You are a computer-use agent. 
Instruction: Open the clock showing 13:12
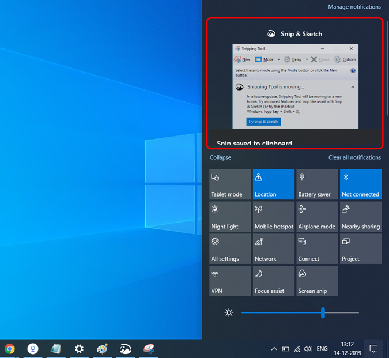[348, 349]
